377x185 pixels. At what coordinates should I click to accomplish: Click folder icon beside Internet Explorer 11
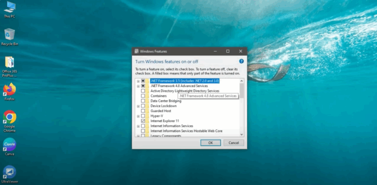point(147,121)
